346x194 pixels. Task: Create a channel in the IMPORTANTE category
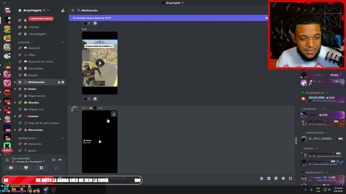tap(63, 138)
